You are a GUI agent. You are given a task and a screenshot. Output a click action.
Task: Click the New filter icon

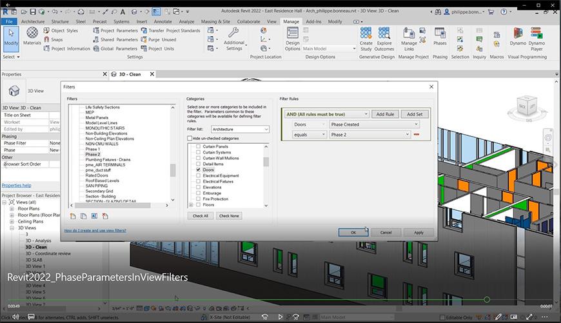point(73,216)
